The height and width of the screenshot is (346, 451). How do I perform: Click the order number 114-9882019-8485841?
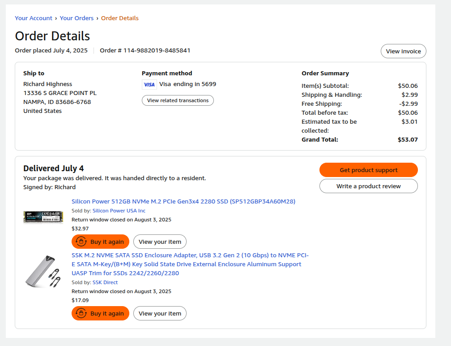click(157, 50)
